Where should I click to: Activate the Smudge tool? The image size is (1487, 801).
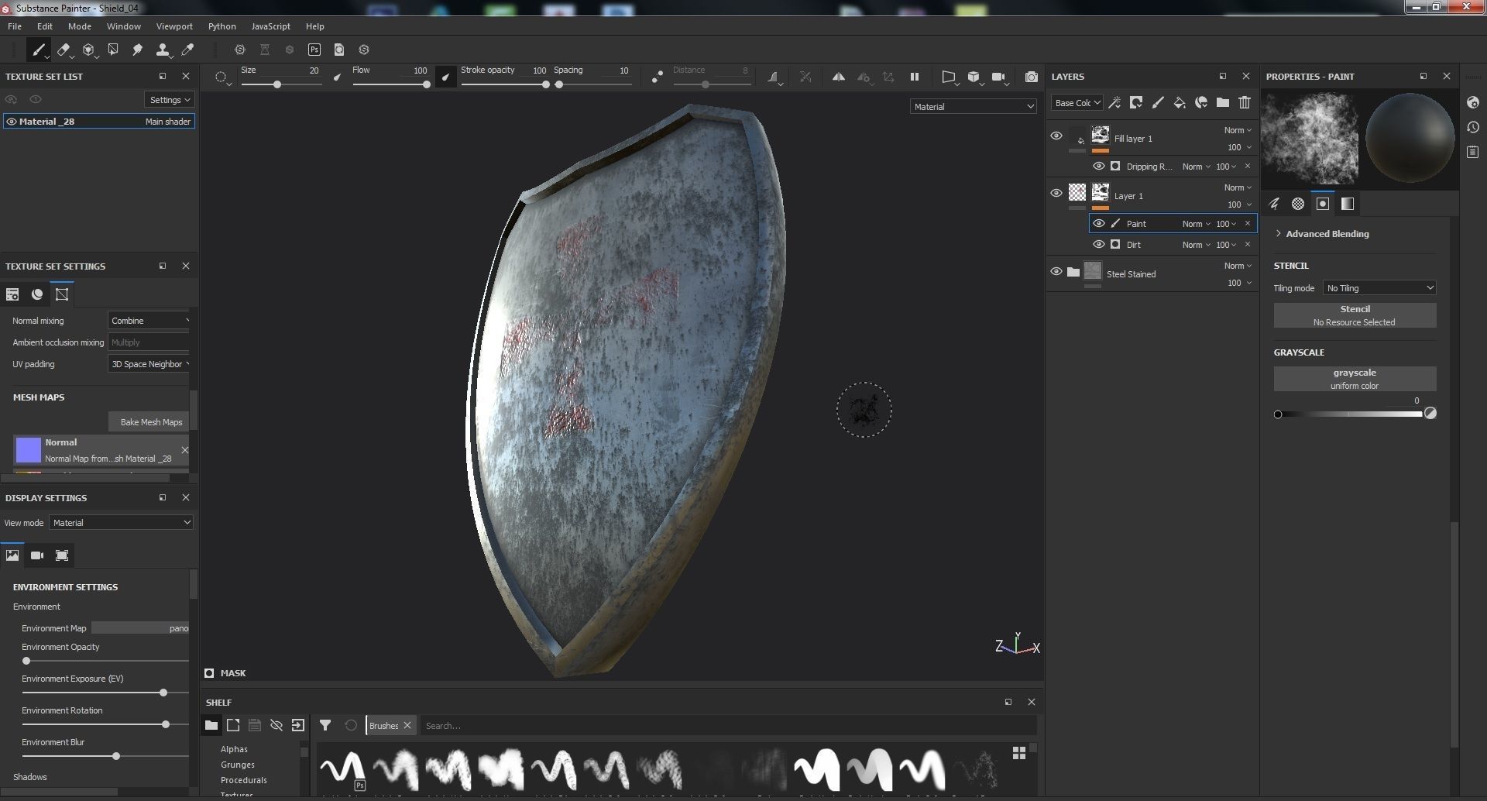tap(138, 50)
